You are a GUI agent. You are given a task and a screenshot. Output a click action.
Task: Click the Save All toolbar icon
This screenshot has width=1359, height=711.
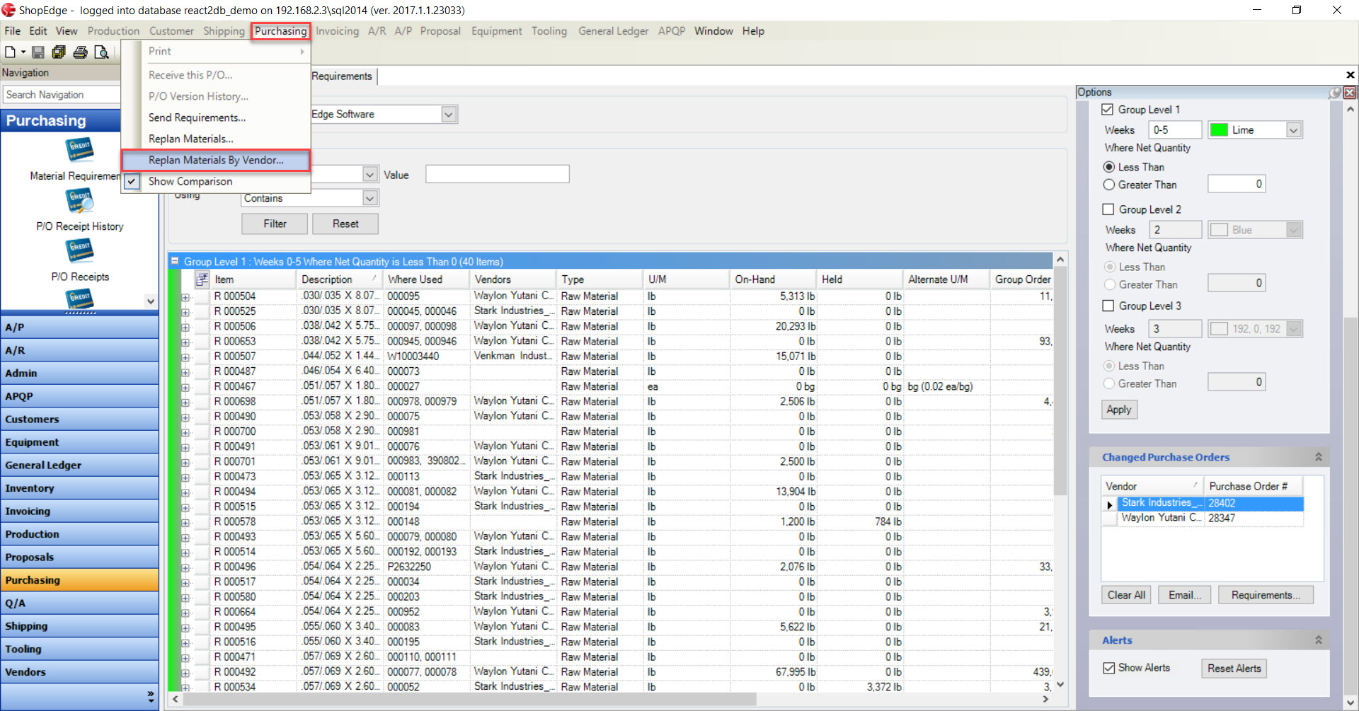[x=59, y=52]
